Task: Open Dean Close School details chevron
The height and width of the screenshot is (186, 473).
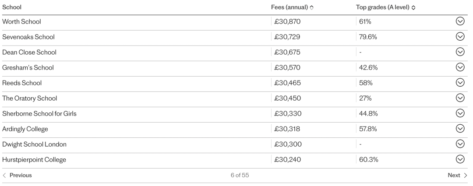Action: pos(460,52)
